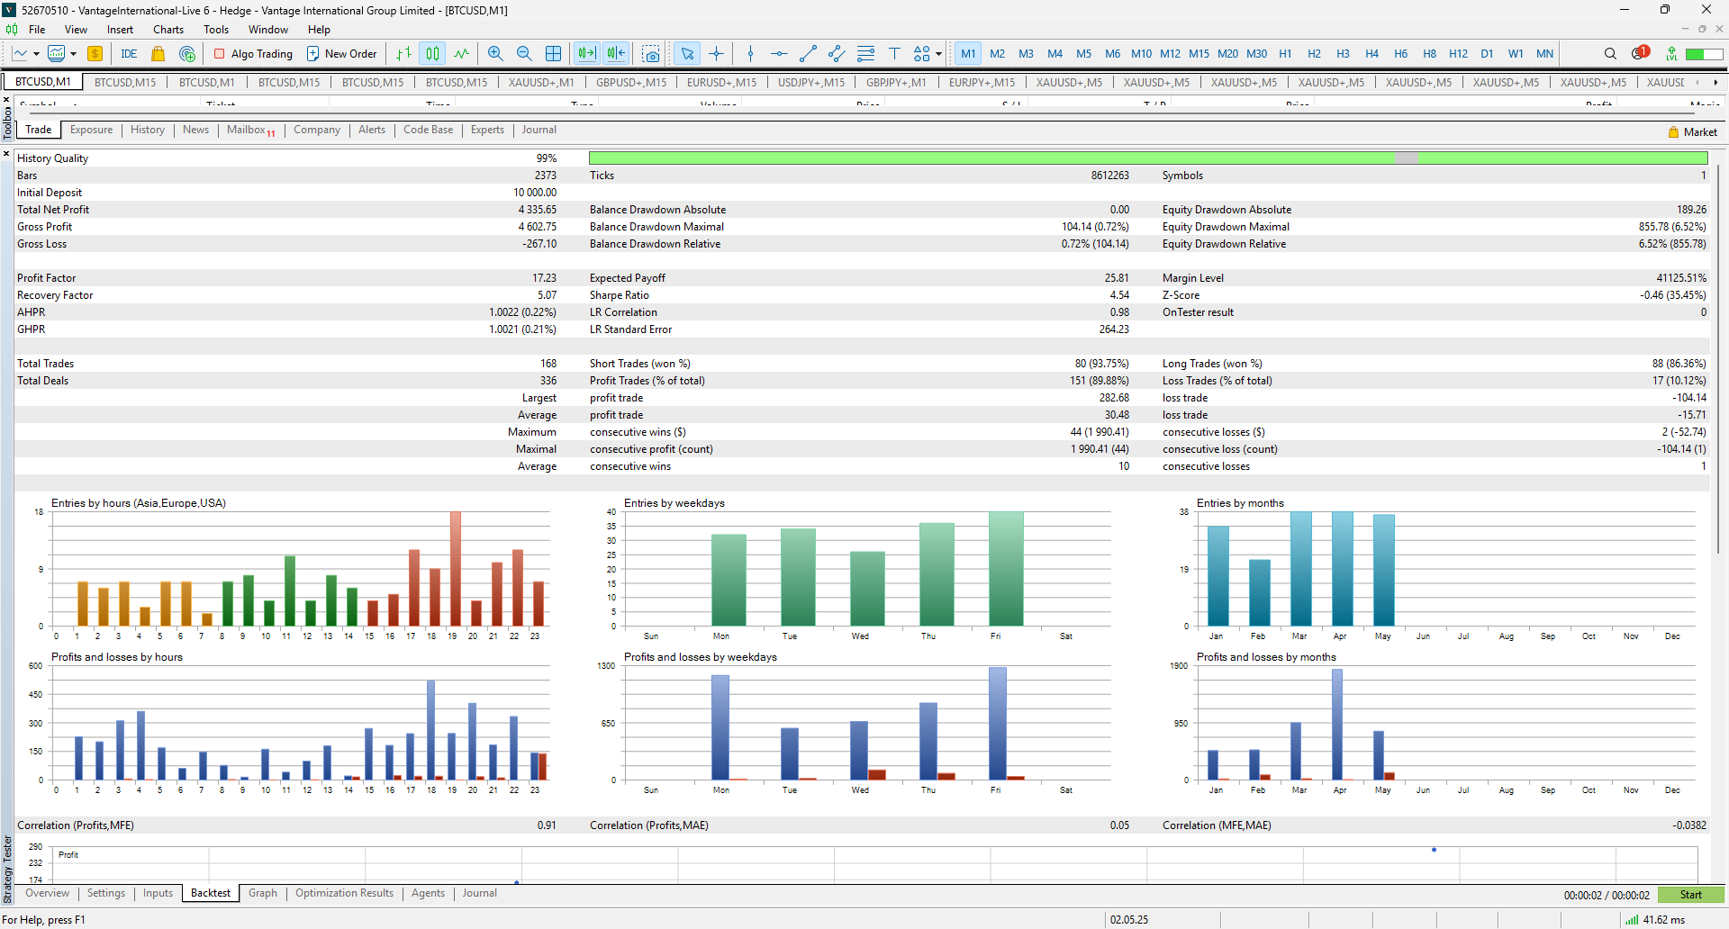Toggle chart auto scroll to end
The image size is (1729, 929).
click(587, 54)
